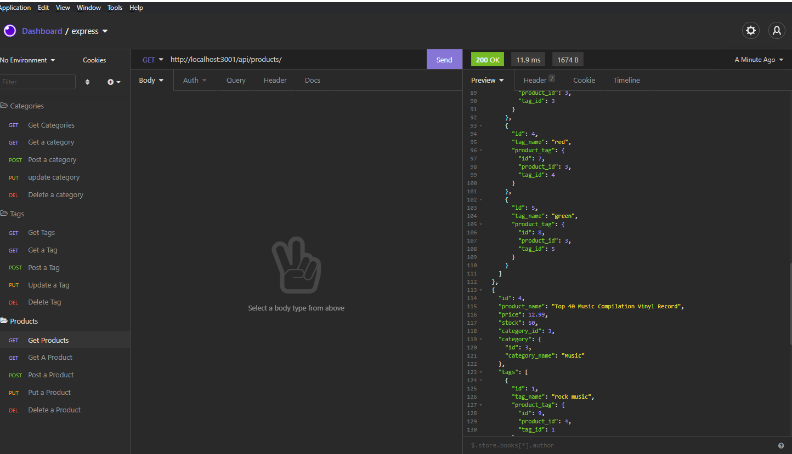Expand the Categories folder icon

5,105
